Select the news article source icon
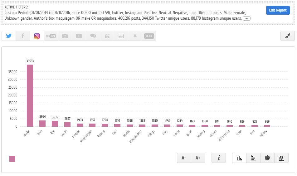The width and height of the screenshot is (297, 176). coord(121,36)
